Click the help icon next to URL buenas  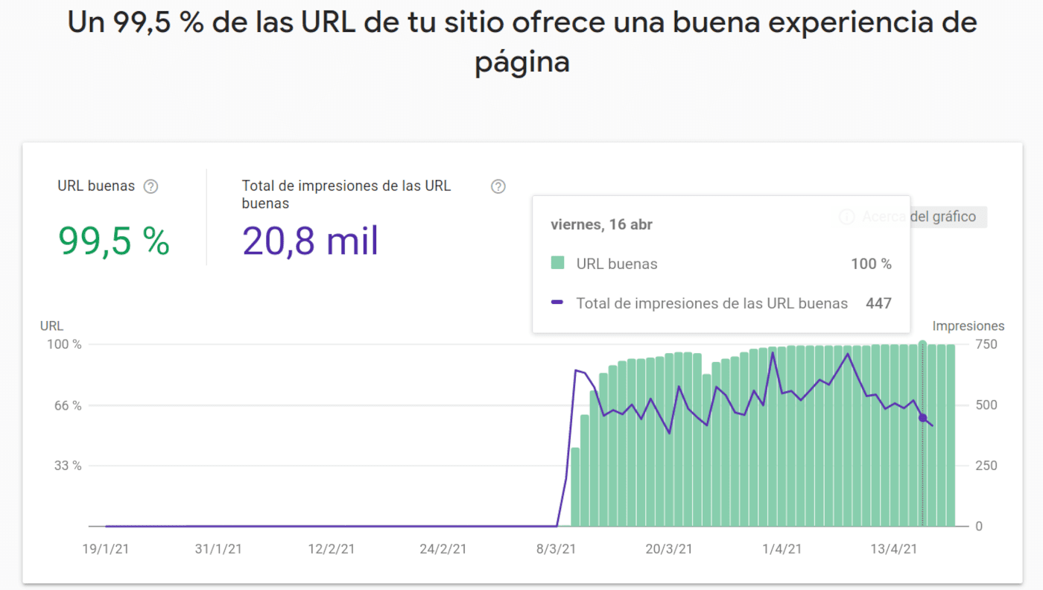[150, 186]
